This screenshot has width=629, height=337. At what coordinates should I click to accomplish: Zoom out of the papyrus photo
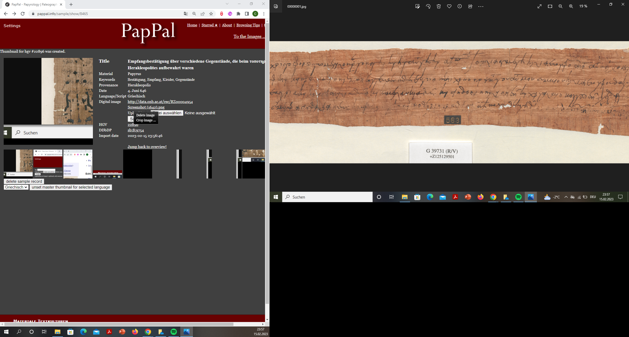561,6
